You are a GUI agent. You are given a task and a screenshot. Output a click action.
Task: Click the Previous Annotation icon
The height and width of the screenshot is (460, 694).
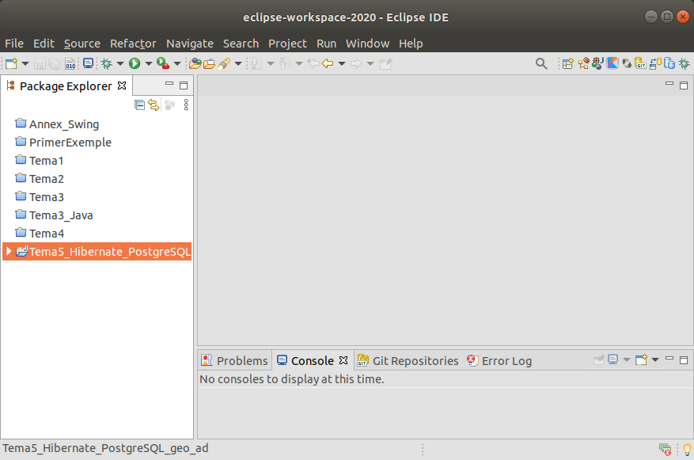click(x=285, y=64)
